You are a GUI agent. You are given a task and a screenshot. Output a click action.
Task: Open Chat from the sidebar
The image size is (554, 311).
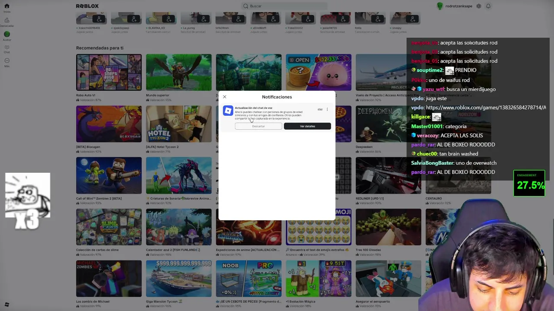tap(7, 49)
